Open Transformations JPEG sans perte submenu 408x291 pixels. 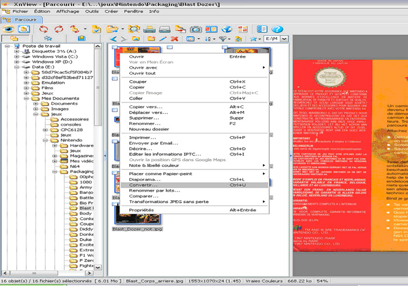click(194, 201)
